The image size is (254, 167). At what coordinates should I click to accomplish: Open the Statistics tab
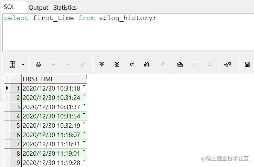[x=65, y=8]
